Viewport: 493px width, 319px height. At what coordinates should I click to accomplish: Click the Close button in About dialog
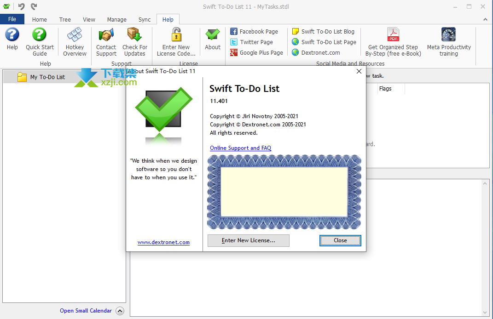tap(340, 240)
